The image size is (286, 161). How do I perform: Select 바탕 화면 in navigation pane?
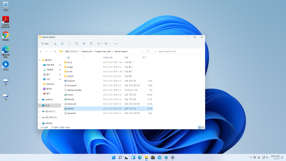point(50,65)
